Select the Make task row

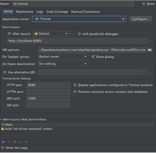point(77,124)
